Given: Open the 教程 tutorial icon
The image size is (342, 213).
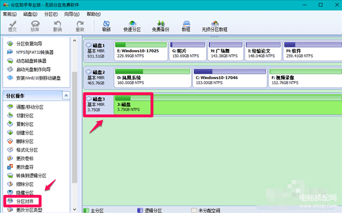Looking at the screenshot, I should click(x=186, y=26).
